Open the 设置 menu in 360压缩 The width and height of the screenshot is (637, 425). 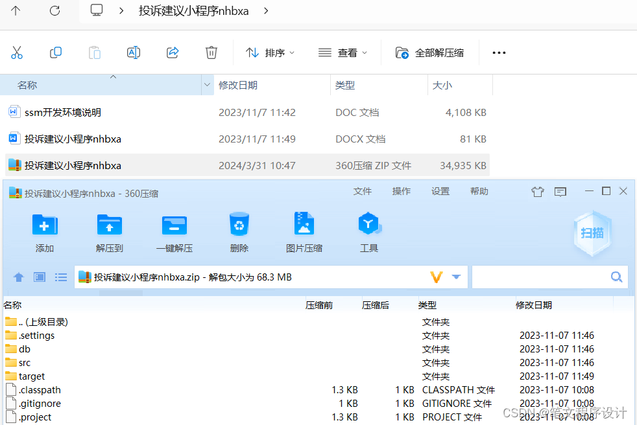click(x=440, y=191)
